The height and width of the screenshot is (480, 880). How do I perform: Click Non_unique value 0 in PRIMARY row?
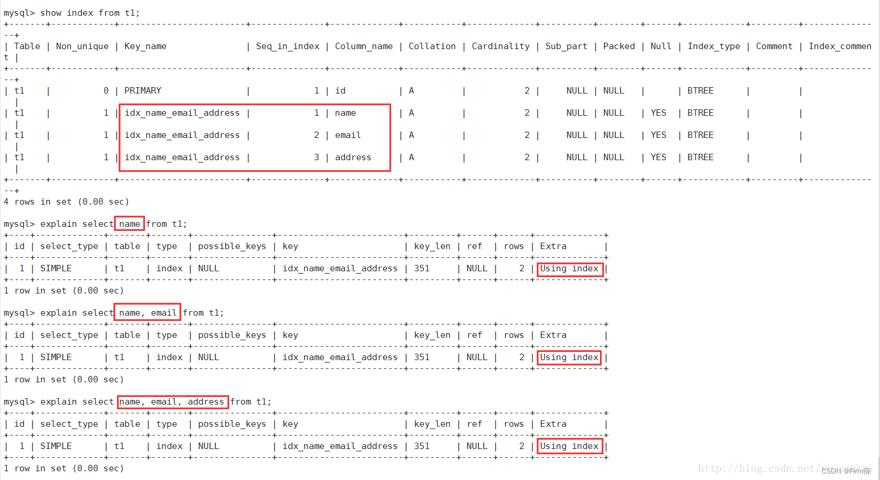point(106,91)
